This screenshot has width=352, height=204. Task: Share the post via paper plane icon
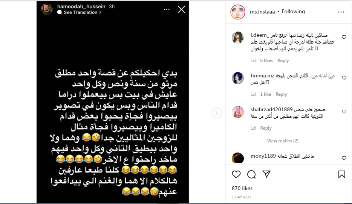tap(266, 174)
